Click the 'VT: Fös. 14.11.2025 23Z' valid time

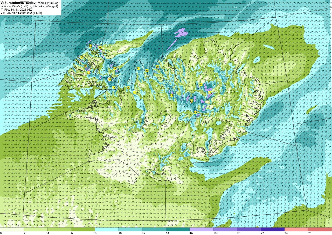16,13
